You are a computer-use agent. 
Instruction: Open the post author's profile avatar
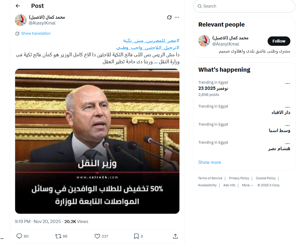(x=21, y=20)
